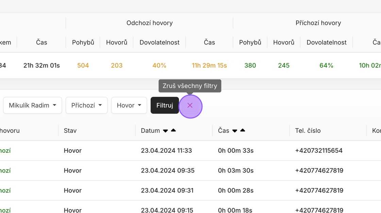Click incoming Dovolatelnost 64% value
Image resolution: width=381 pixels, height=213 pixels.
[x=326, y=65]
